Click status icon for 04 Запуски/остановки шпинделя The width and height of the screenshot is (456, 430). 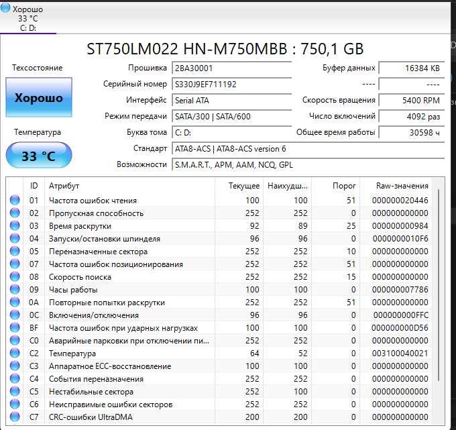[15, 239]
